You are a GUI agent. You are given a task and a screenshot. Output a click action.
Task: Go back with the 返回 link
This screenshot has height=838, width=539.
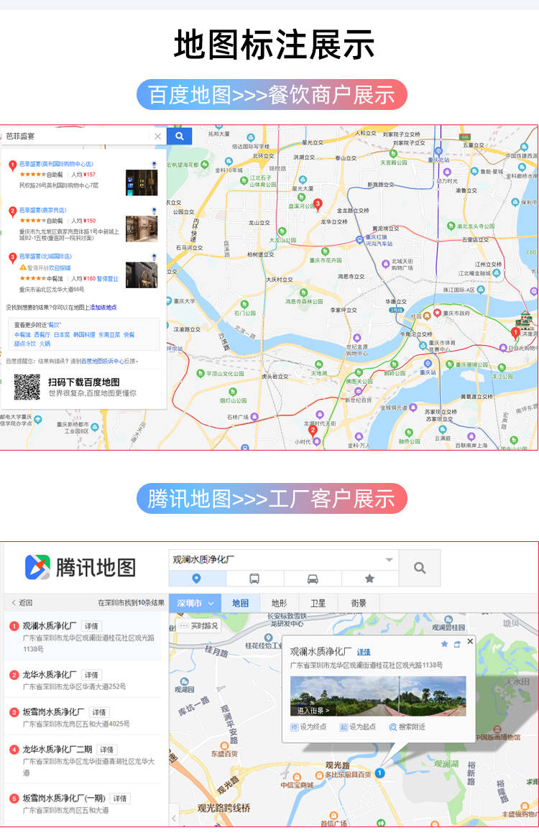coord(22,603)
